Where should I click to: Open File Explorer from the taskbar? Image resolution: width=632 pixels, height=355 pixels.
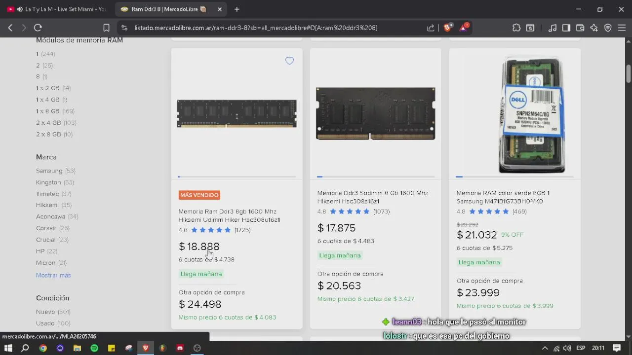tap(77, 348)
